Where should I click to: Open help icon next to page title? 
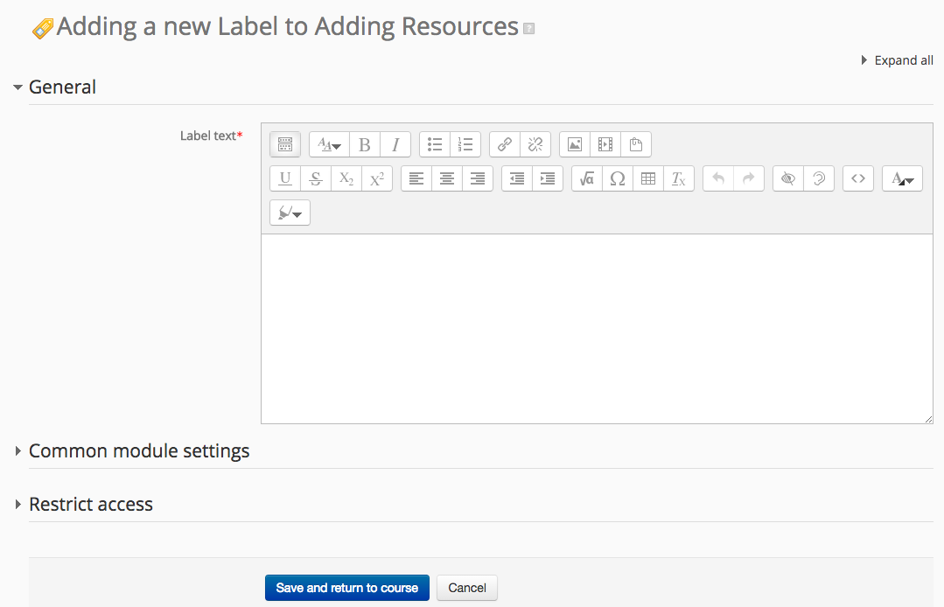point(528,28)
